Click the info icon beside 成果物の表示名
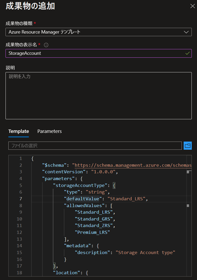The width and height of the screenshot is (197, 280). 46,45
